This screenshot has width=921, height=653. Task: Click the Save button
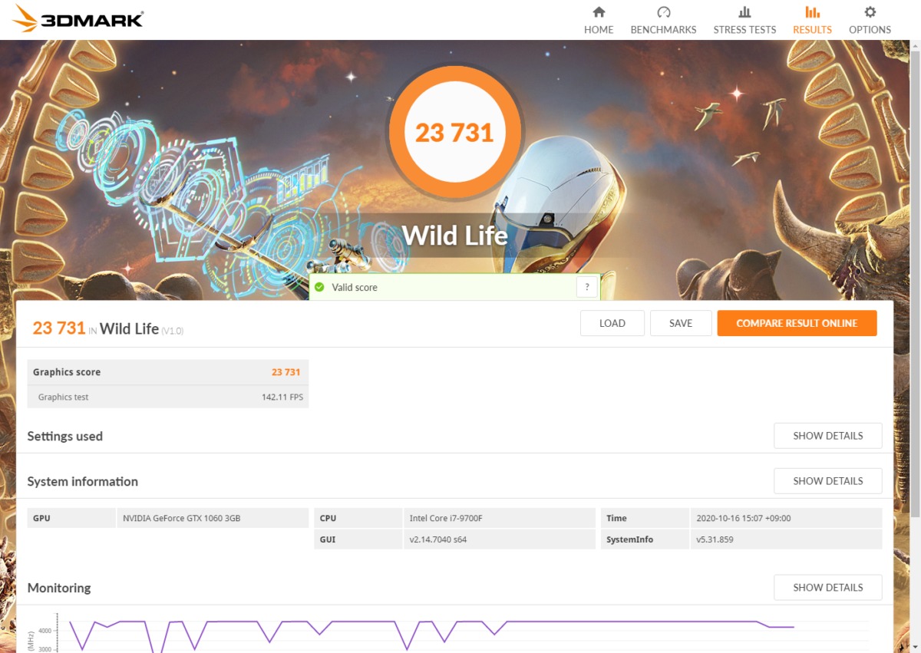pyautogui.click(x=681, y=323)
